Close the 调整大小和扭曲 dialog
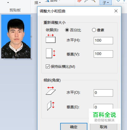Viewport: 127px width, 130px height. [x=116, y=11]
